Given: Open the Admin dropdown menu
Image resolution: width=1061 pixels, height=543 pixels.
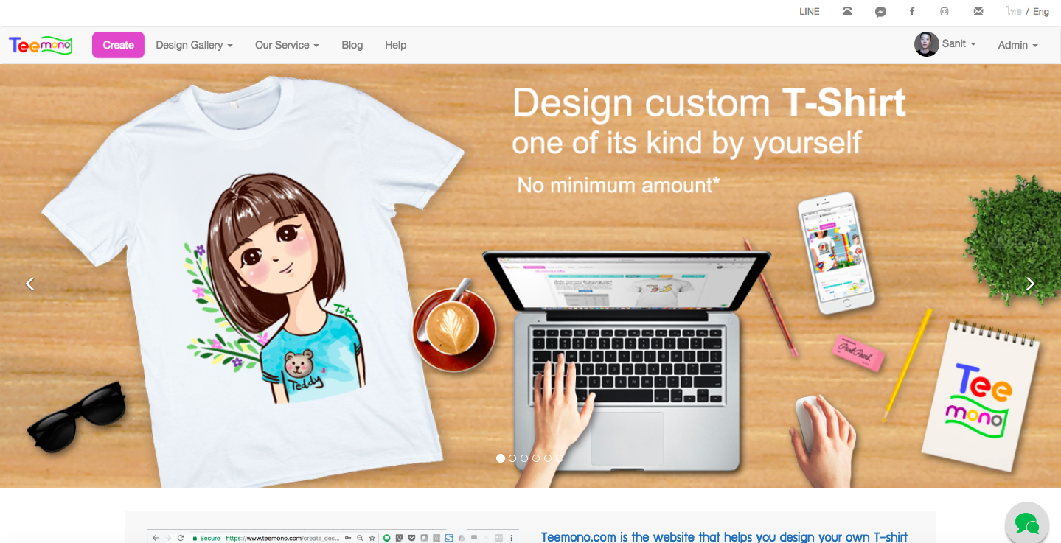Looking at the screenshot, I should point(1017,45).
